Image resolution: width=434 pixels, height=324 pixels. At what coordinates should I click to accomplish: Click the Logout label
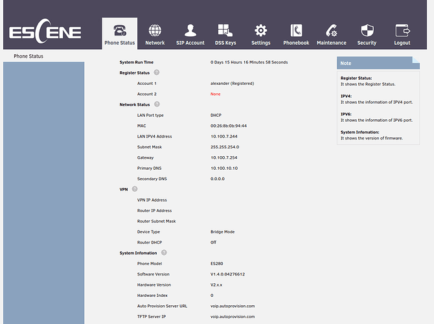[402, 43]
